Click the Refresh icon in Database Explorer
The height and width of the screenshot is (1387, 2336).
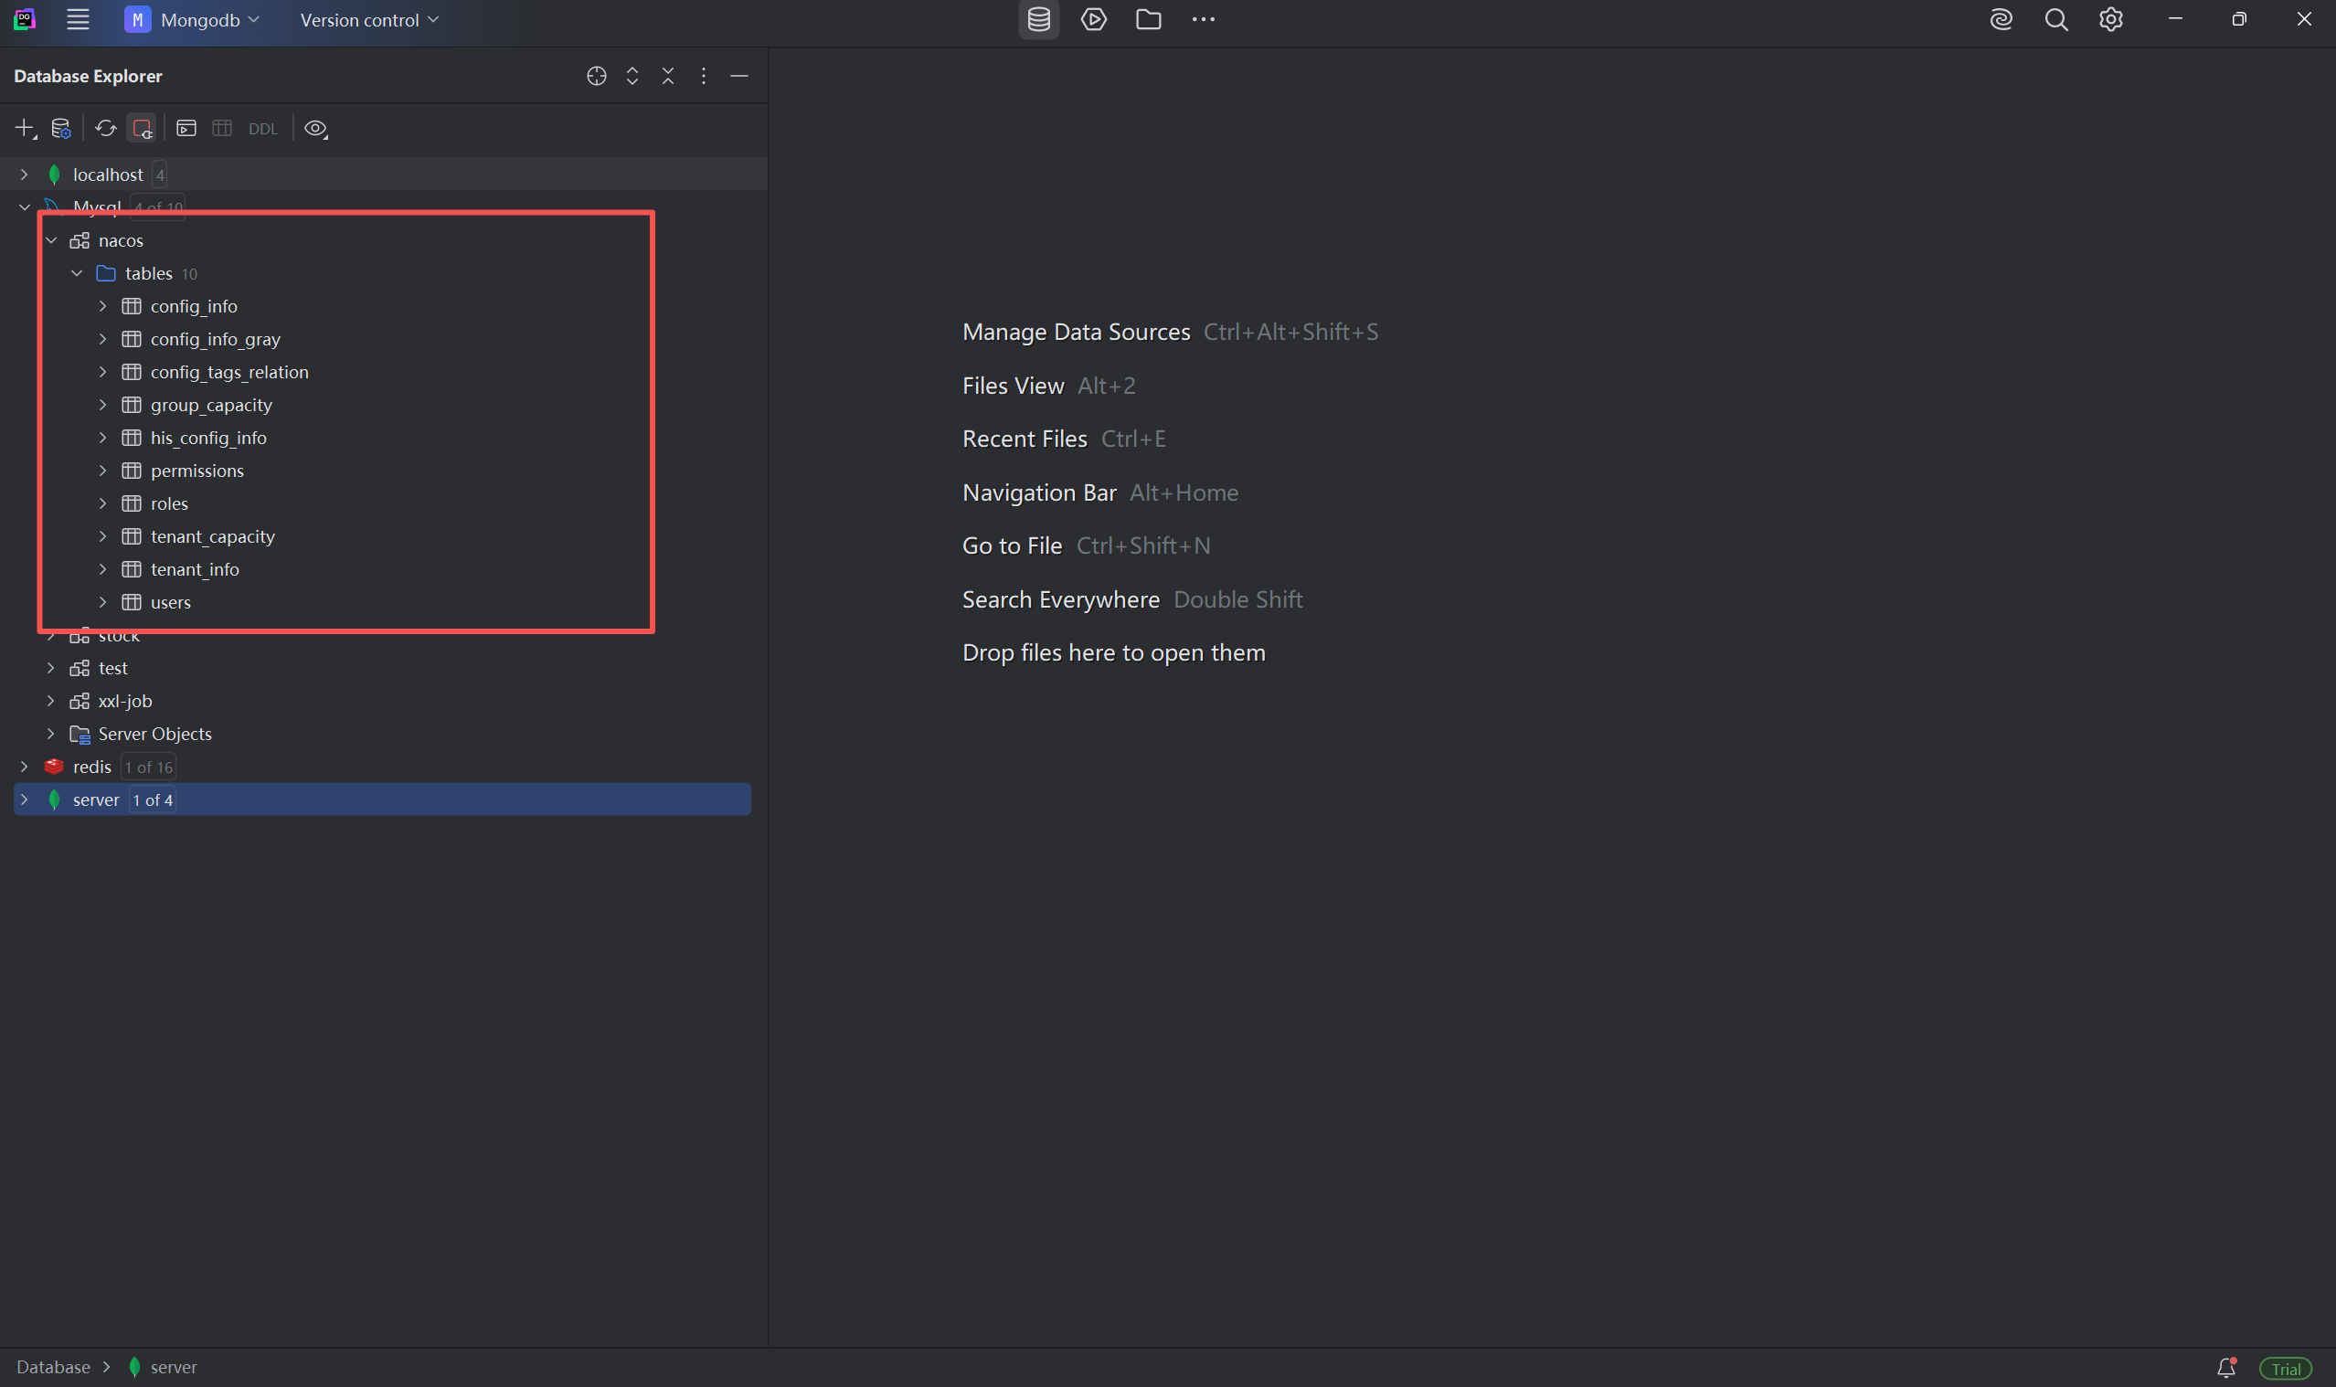tap(106, 128)
